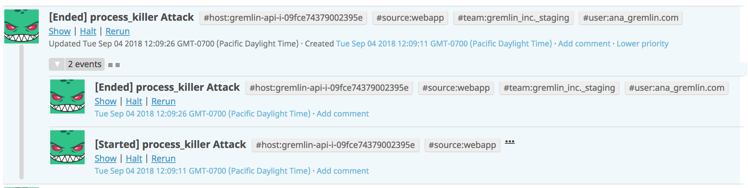Select the #user:ana_gremlin.com tag of the top event
Viewport: 748px width, 188px height.
(630, 18)
